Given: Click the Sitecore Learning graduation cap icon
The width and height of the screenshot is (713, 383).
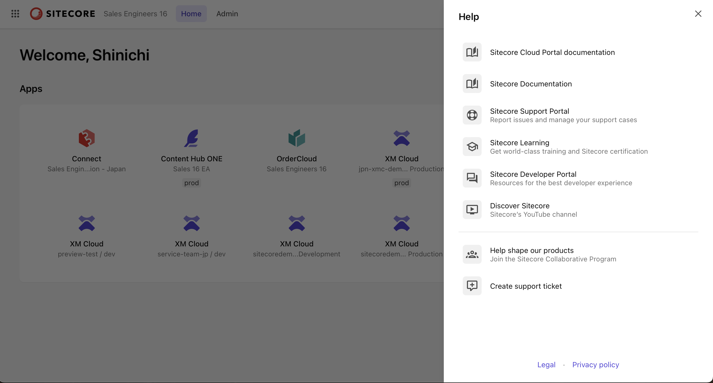Looking at the screenshot, I should tap(472, 147).
